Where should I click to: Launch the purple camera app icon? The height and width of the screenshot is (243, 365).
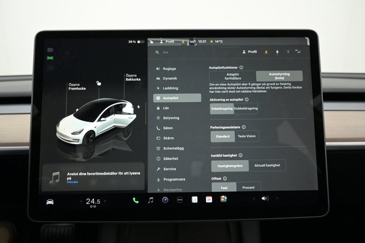pos(165,200)
